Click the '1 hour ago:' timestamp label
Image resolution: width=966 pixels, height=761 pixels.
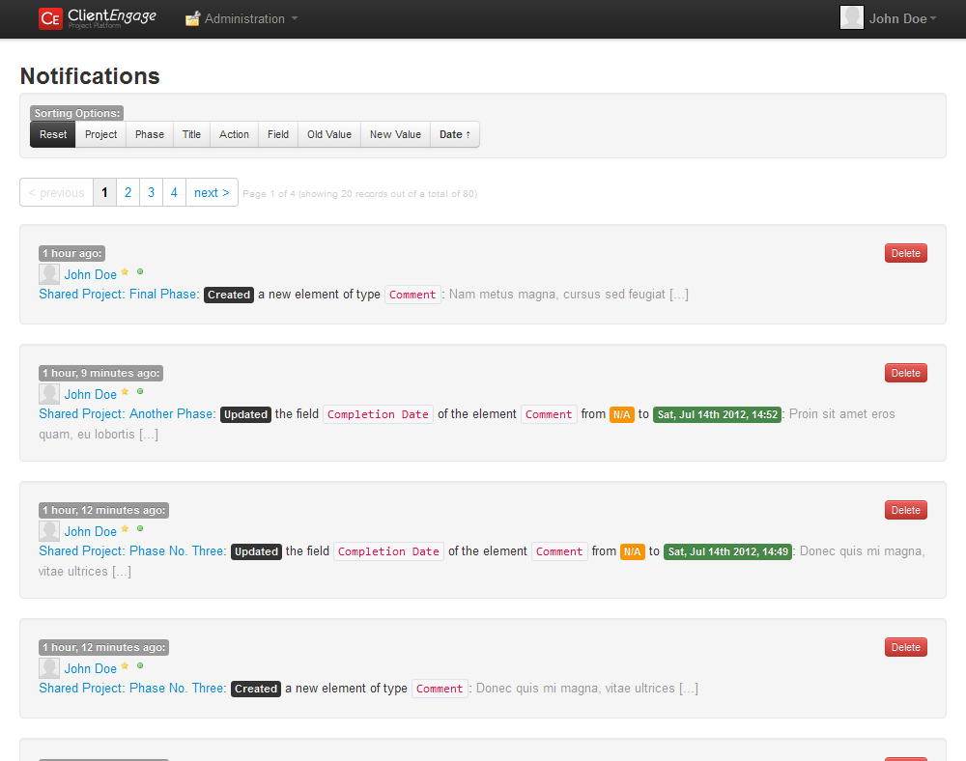[72, 253]
